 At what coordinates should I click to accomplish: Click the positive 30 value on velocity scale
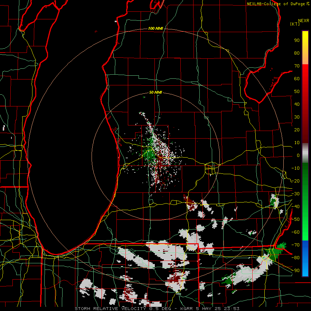coord(297,117)
